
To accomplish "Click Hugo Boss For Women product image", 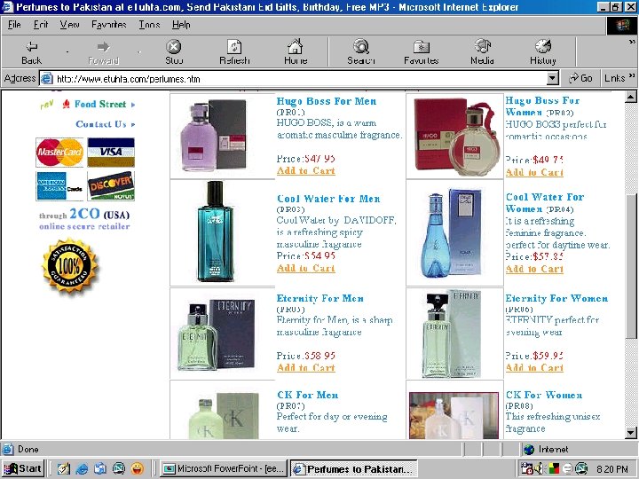I will (x=456, y=137).
